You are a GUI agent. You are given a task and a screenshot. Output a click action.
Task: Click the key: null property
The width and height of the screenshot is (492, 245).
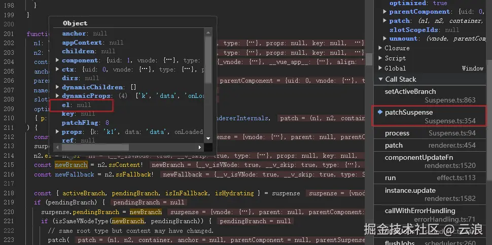pos(78,114)
